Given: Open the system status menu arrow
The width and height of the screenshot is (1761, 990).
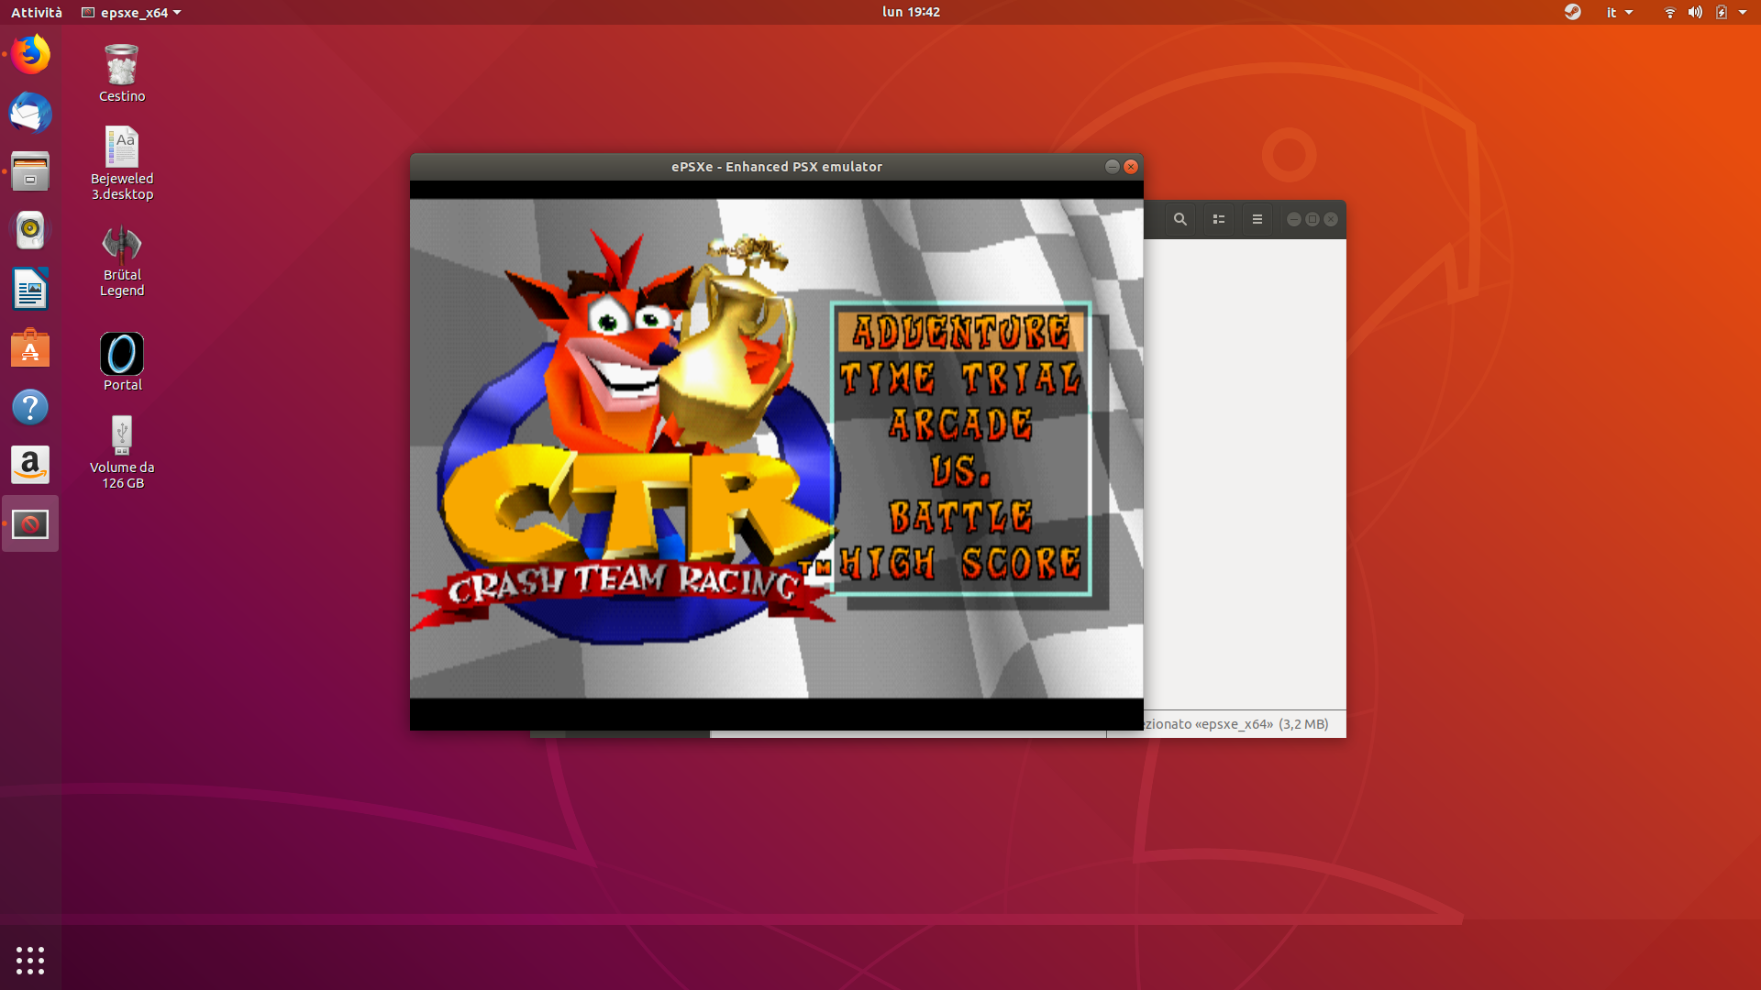Looking at the screenshot, I should (x=1743, y=12).
